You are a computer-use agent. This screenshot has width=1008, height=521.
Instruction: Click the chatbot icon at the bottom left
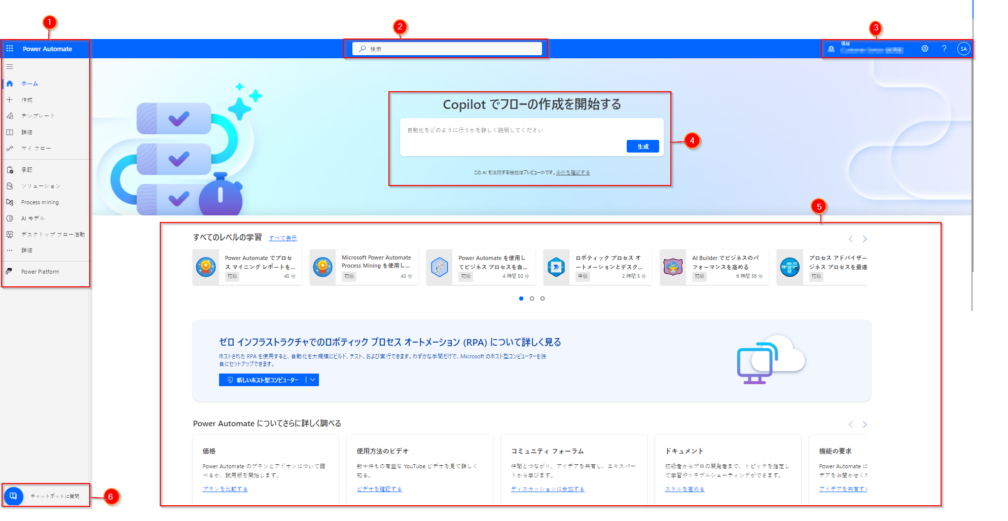pos(14,496)
